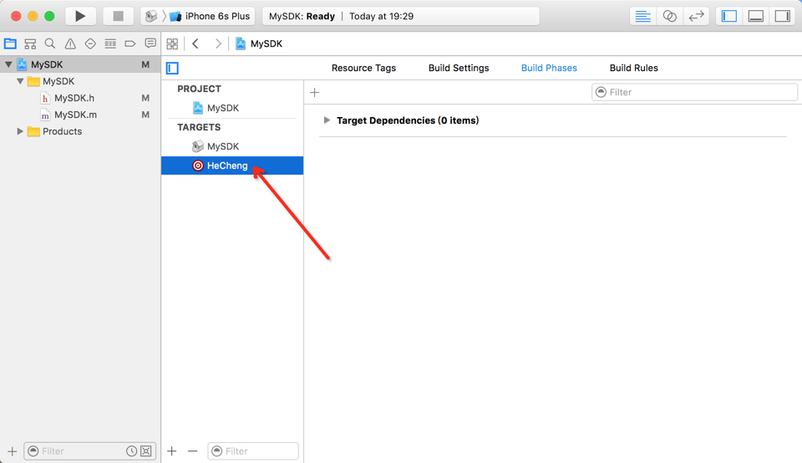Select the Products folder row
This screenshot has height=463, width=802.
tap(80, 131)
